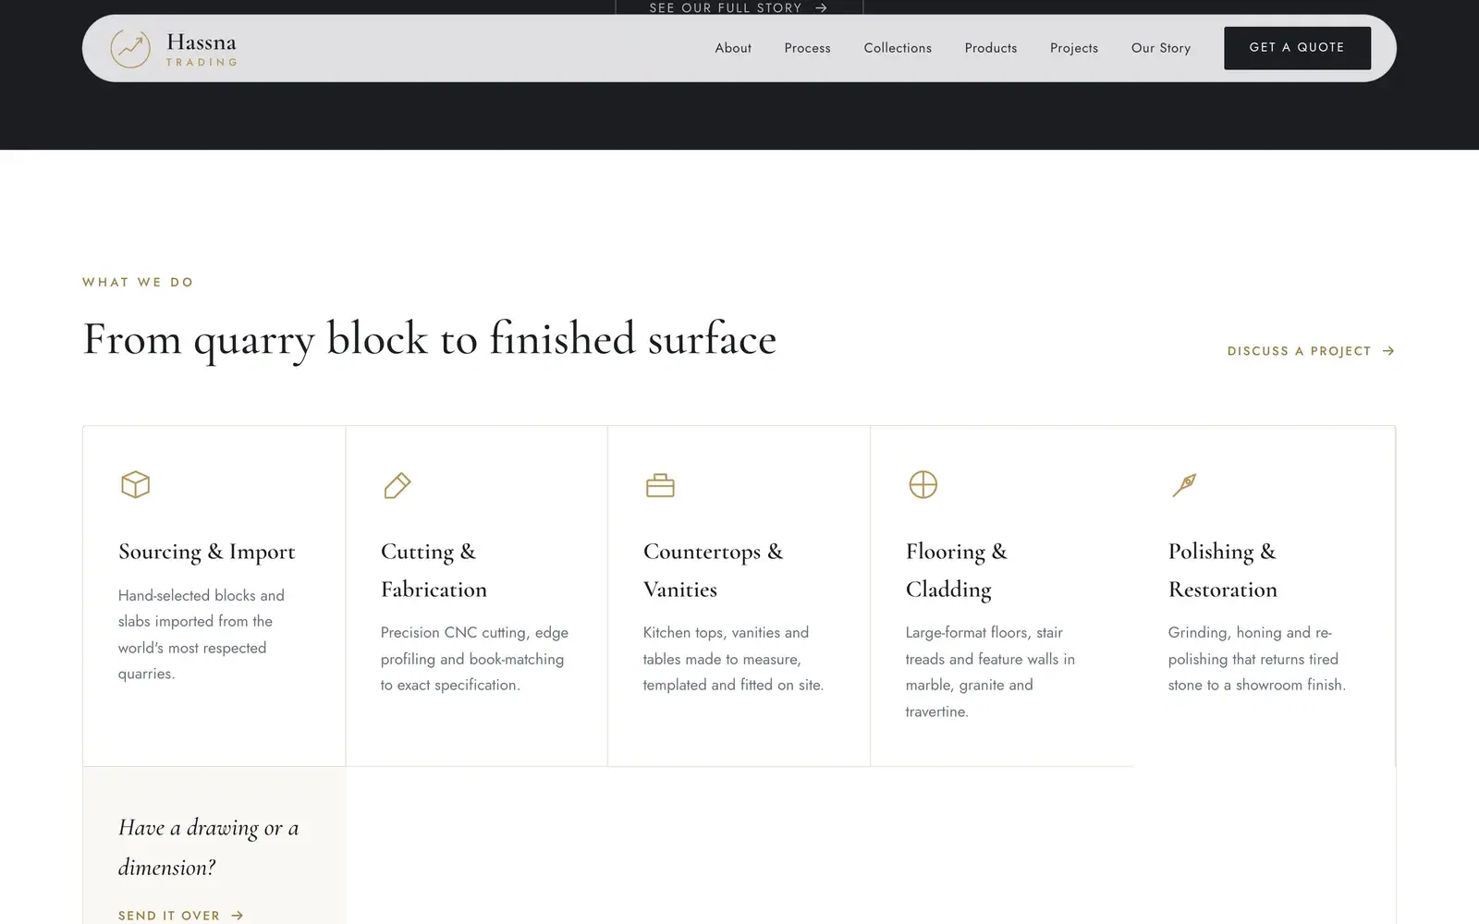Click the 'Large-format floors, stair treads' description
This screenshot has height=924, width=1479.
pos(990,672)
